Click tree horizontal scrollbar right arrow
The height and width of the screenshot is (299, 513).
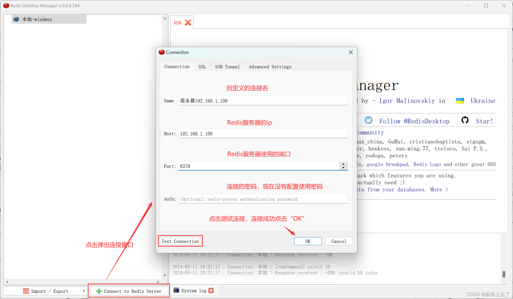(158, 282)
